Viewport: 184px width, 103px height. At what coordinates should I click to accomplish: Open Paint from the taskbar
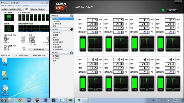(x=87, y=100)
